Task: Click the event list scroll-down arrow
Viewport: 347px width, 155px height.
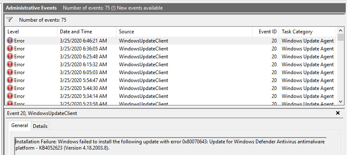Action: coord(340,102)
